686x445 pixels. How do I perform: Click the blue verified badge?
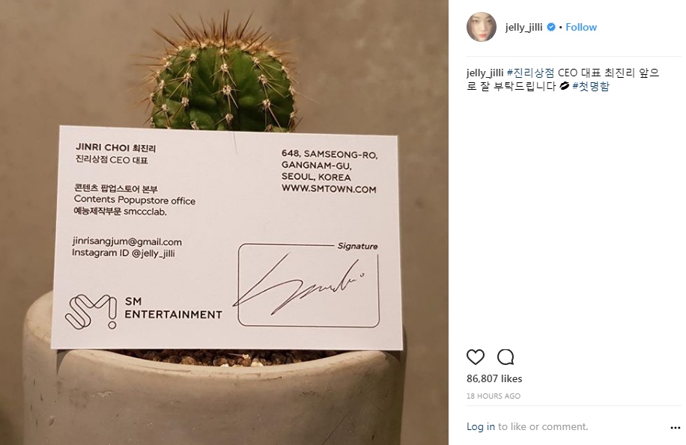tap(551, 27)
